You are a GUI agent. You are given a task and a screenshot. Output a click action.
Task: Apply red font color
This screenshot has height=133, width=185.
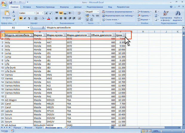(49, 18)
